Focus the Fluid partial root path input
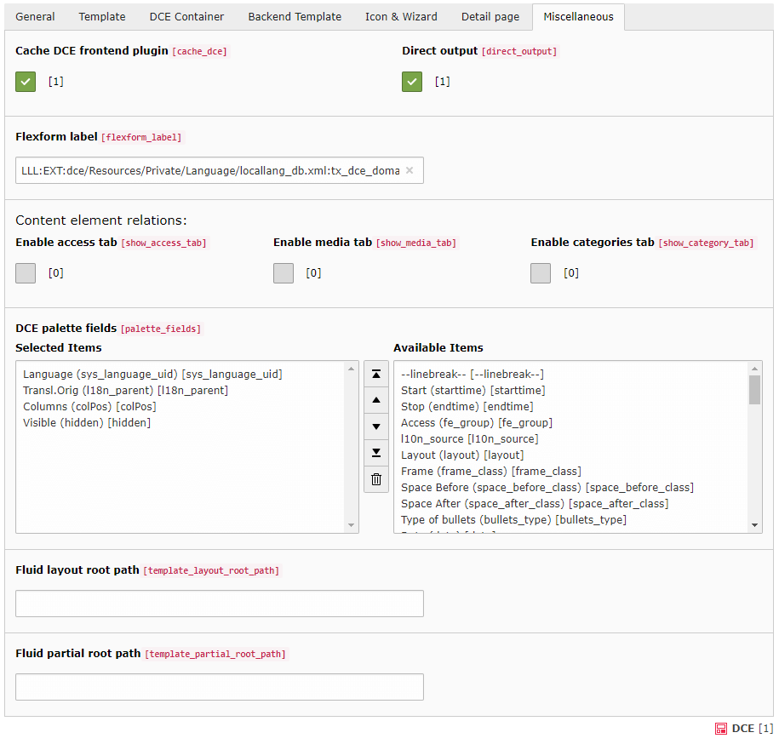The height and width of the screenshot is (744, 779). tap(220, 687)
